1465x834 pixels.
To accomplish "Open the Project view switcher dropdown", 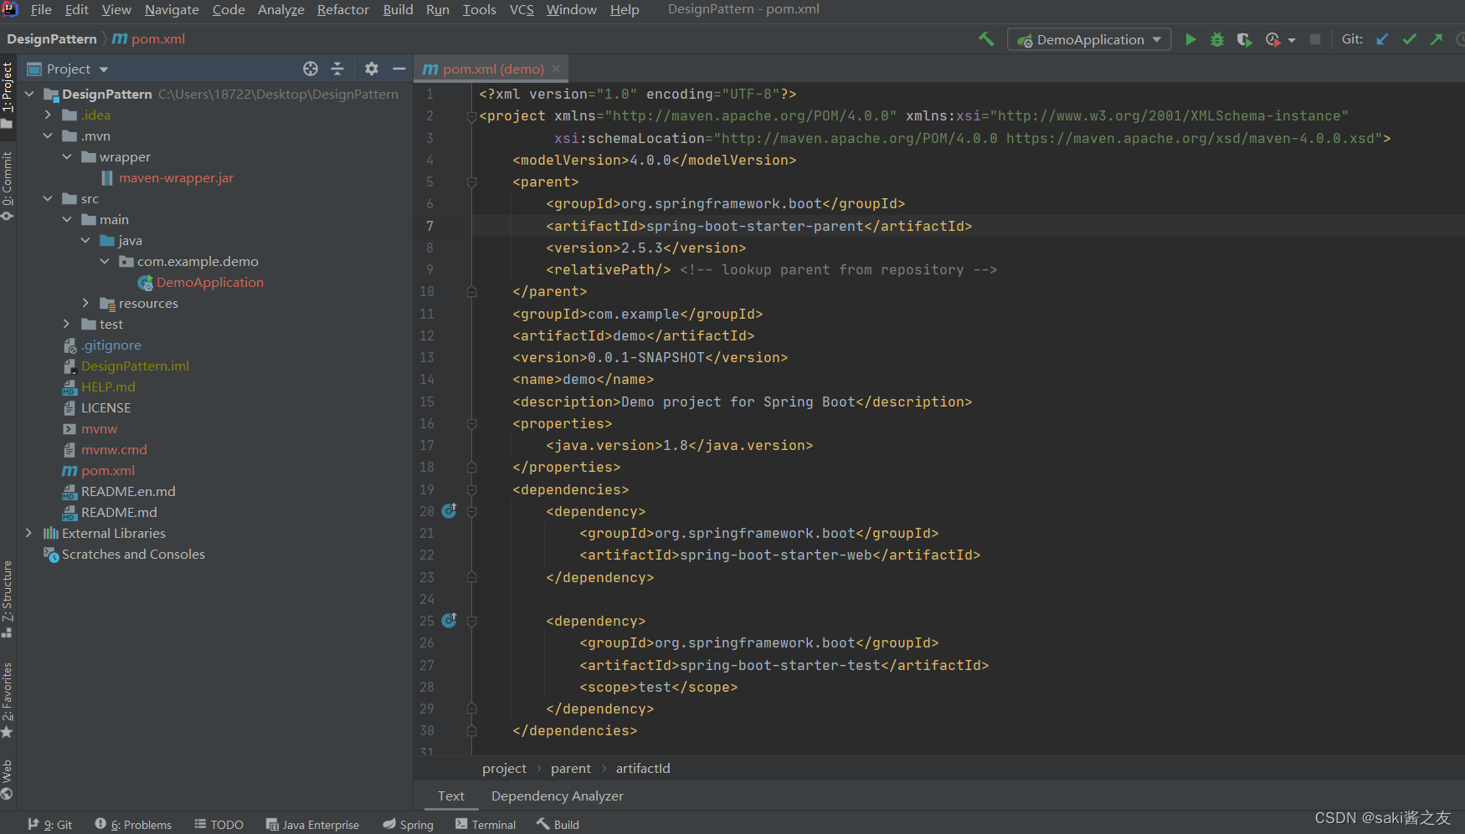I will click(102, 69).
